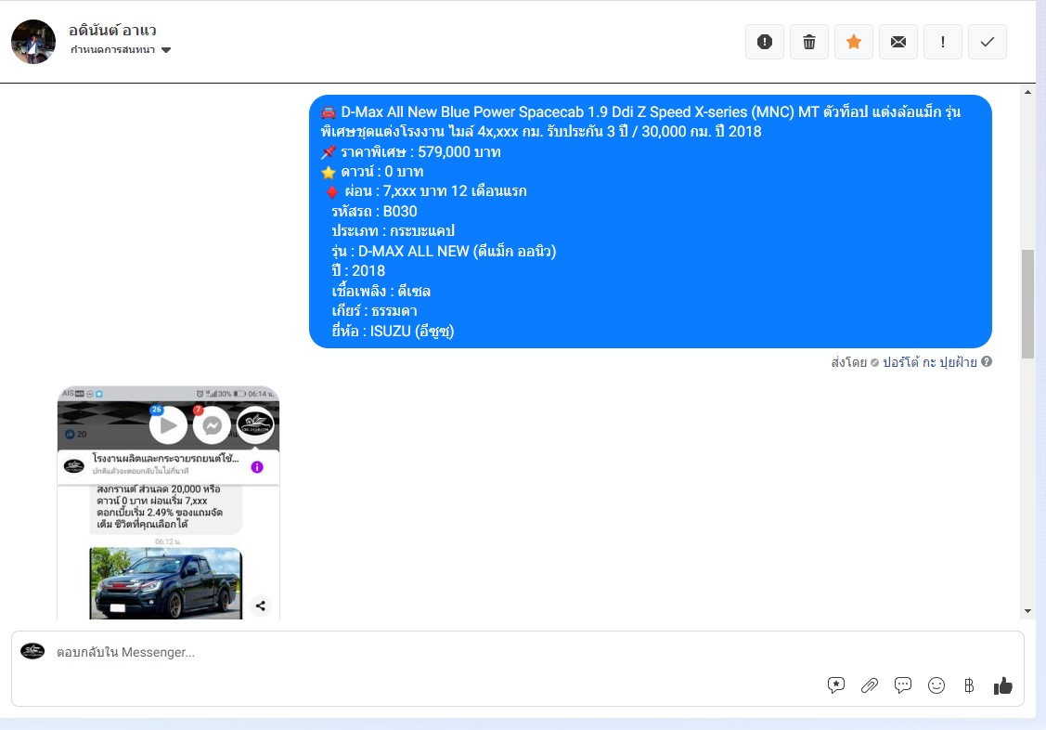Viewport: 1046px width, 730px height.
Task: Click the sender name ปอร์โต้ กะ ปุยฝ้าย
Action: pos(930,362)
